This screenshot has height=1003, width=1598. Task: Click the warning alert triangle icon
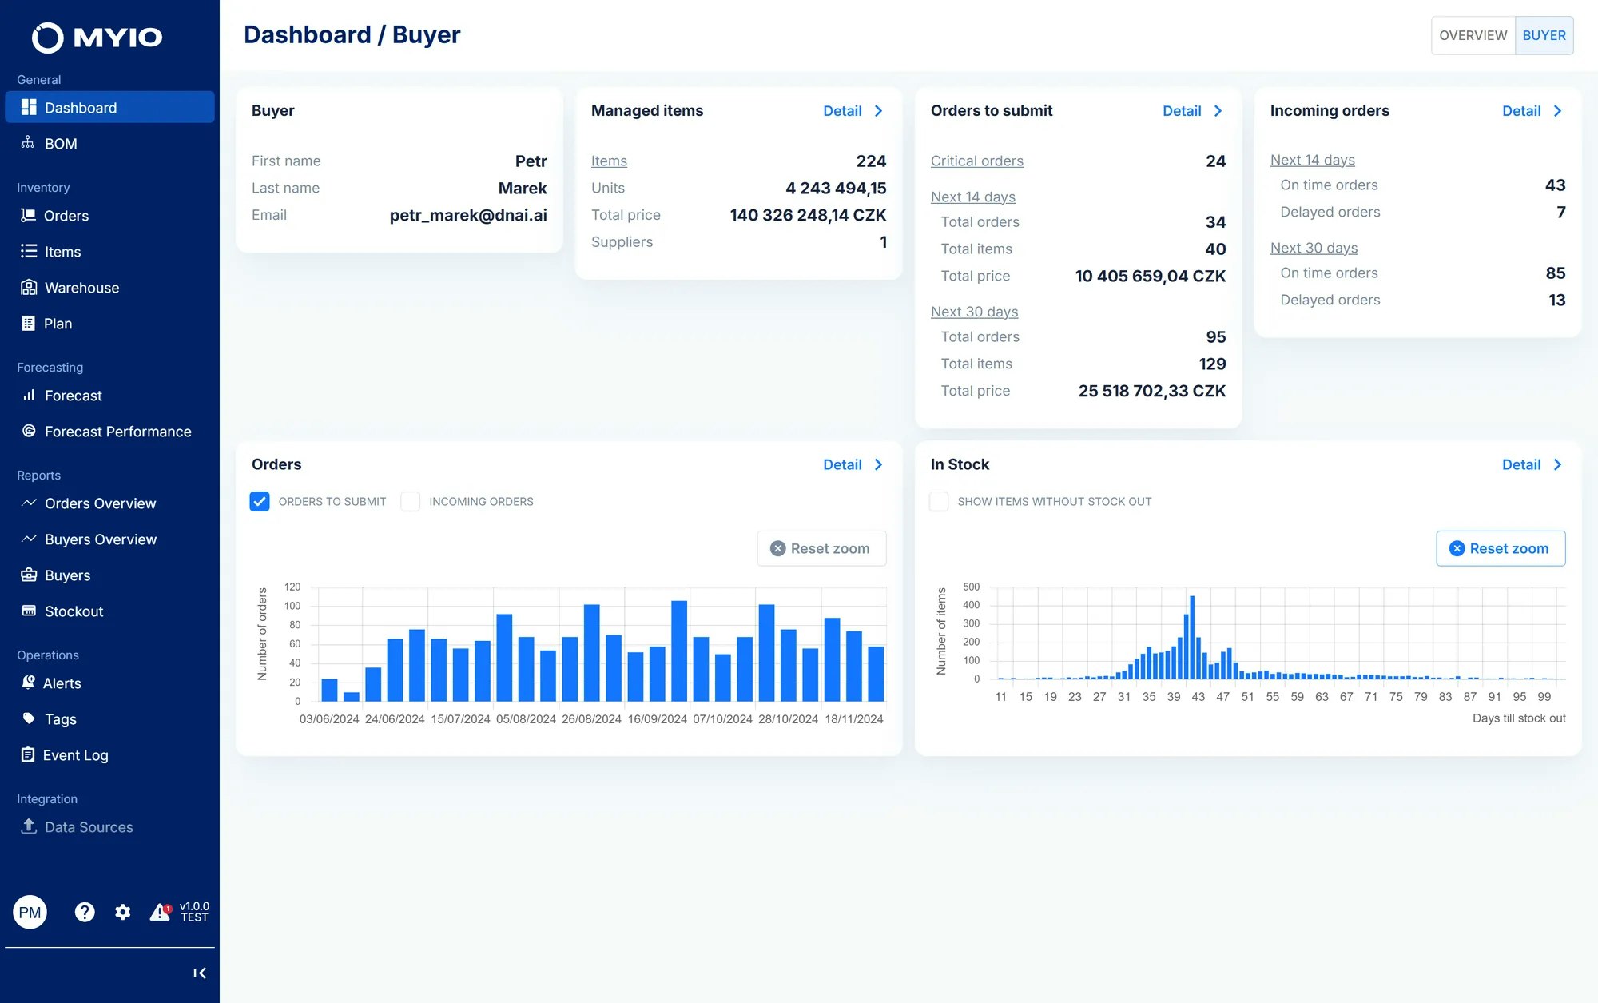[x=160, y=912]
